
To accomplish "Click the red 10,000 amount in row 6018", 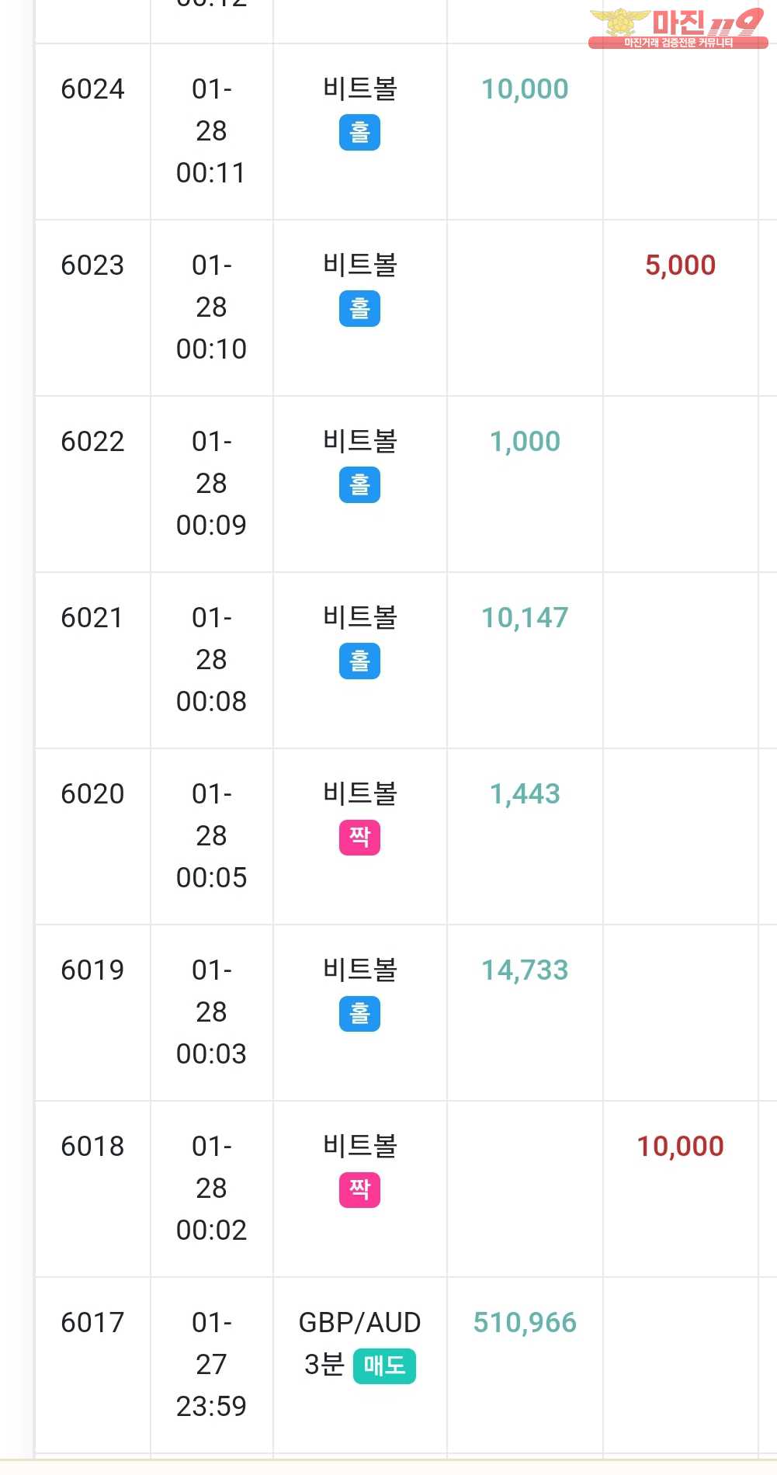I will (680, 1147).
